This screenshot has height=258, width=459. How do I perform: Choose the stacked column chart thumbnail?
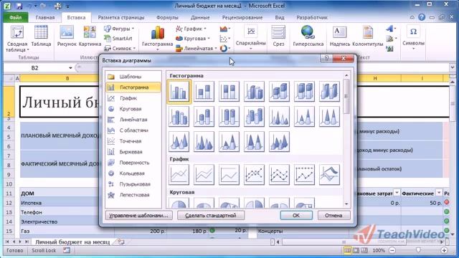pyautogui.click(x=204, y=92)
